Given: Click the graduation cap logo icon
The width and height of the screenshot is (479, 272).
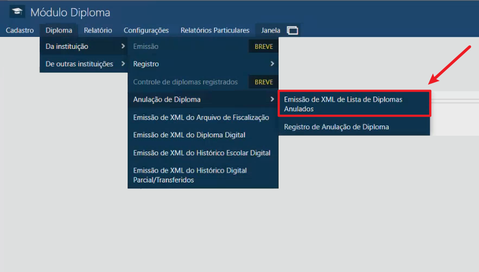Looking at the screenshot, I should [x=17, y=12].
